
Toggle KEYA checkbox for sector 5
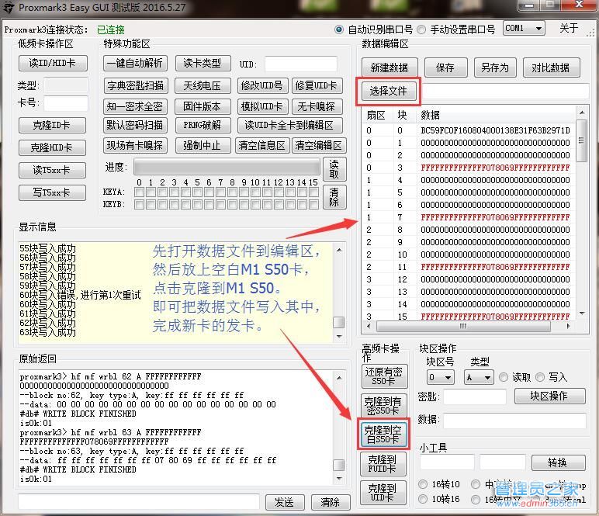pyautogui.click(x=198, y=192)
